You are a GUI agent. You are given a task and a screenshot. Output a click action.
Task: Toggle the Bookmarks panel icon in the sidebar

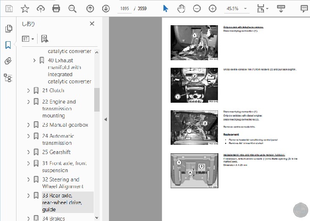[x=8, y=45]
